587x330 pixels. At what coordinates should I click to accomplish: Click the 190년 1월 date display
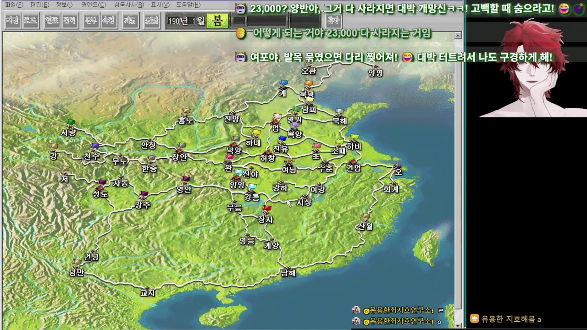tap(186, 21)
